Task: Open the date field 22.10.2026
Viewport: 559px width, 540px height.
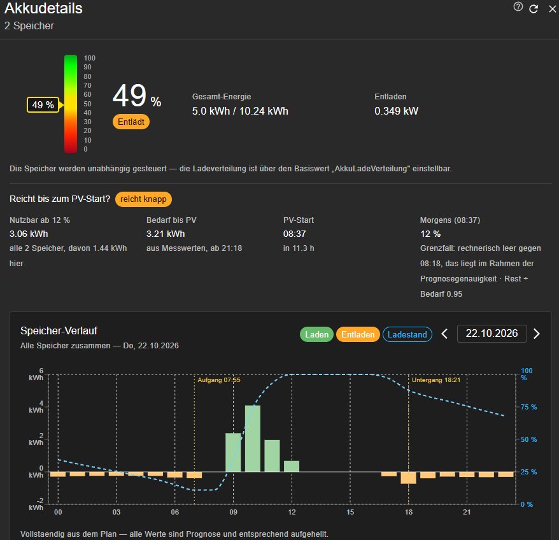Action: coord(492,334)
